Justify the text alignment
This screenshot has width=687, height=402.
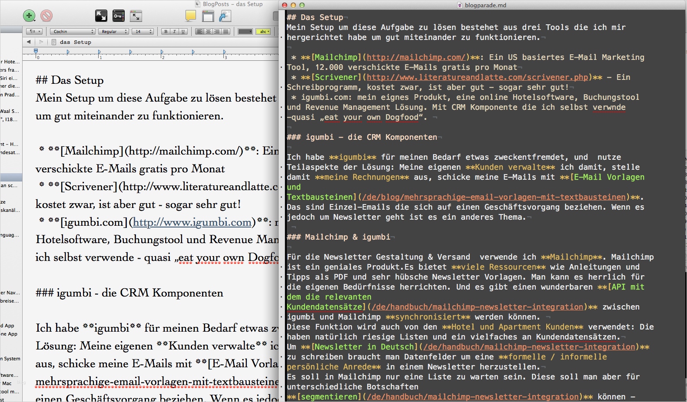coord(226,32)
